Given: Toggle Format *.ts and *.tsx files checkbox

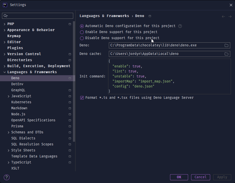Looking at the screenshot, I should coord(82,98).
